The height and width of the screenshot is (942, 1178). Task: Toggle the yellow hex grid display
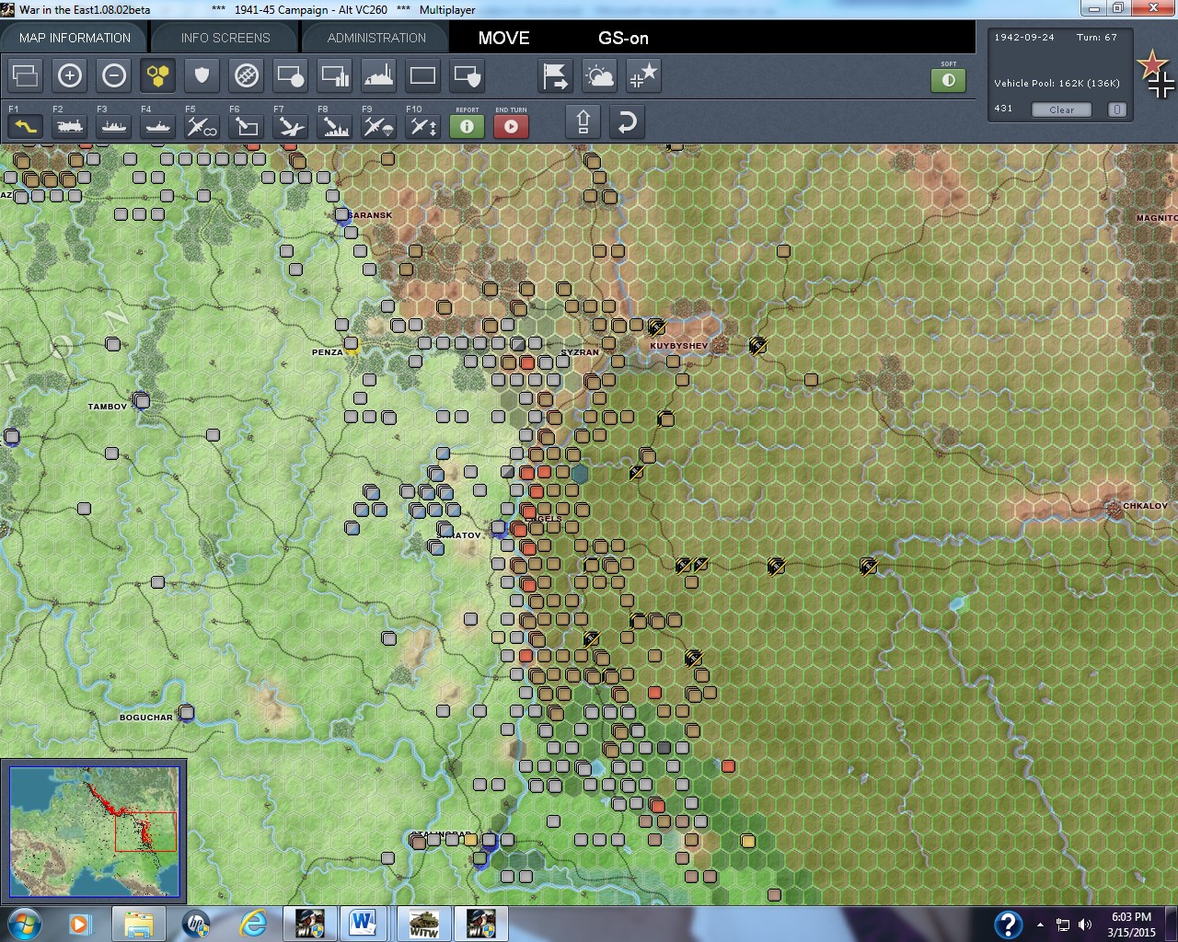point(158,75)
